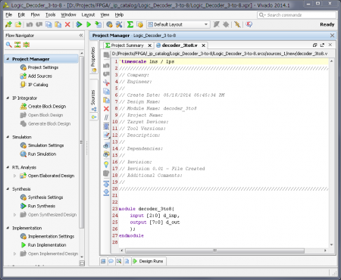Click the first icon in the bottom tab bar
Screen dimensions: 341x280
click(x=103, y=261)
